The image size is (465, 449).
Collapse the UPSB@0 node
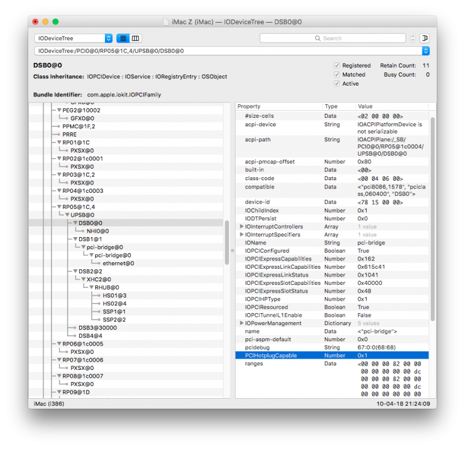point(67,215)
